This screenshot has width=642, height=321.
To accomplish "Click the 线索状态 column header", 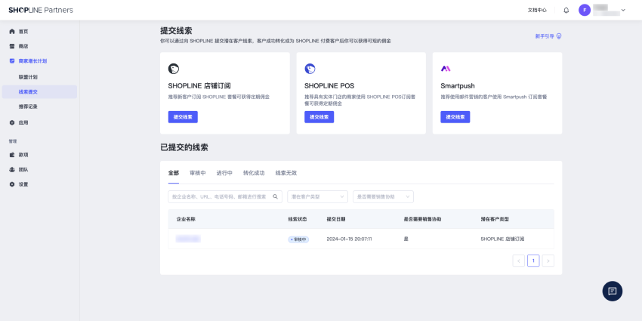I will (298, 219).
